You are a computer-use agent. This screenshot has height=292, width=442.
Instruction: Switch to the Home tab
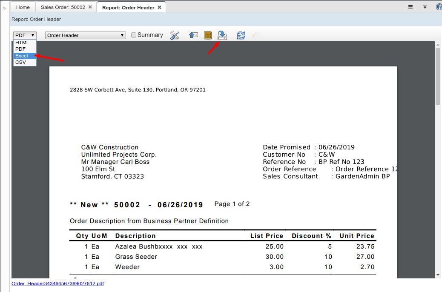(x=23, y=7)
